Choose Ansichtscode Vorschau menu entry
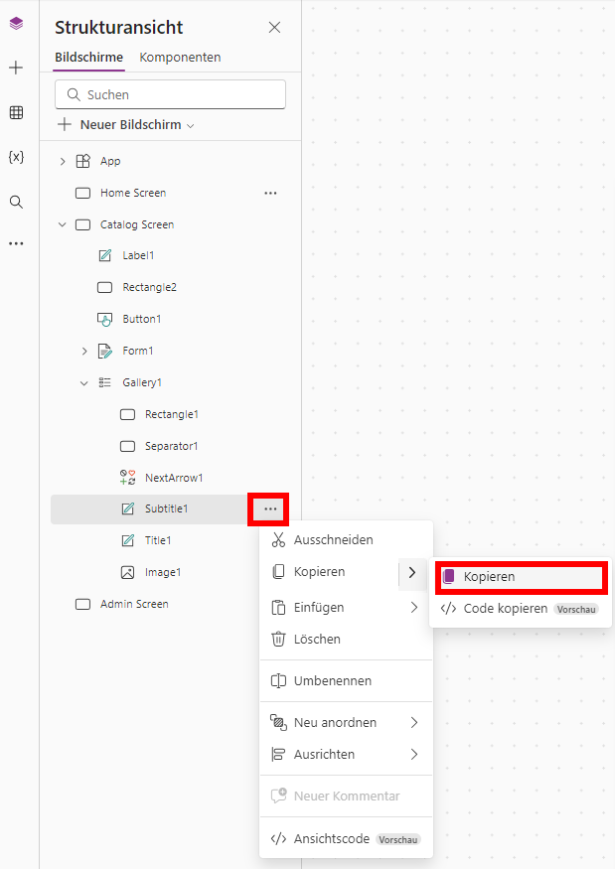Viewport: 615px width, 869px height. pyautogui.click(x=346, y=839)
